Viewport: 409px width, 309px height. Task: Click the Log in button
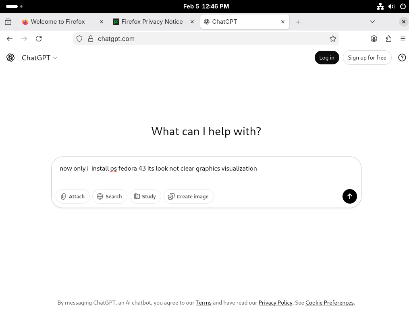coord(326,58)
